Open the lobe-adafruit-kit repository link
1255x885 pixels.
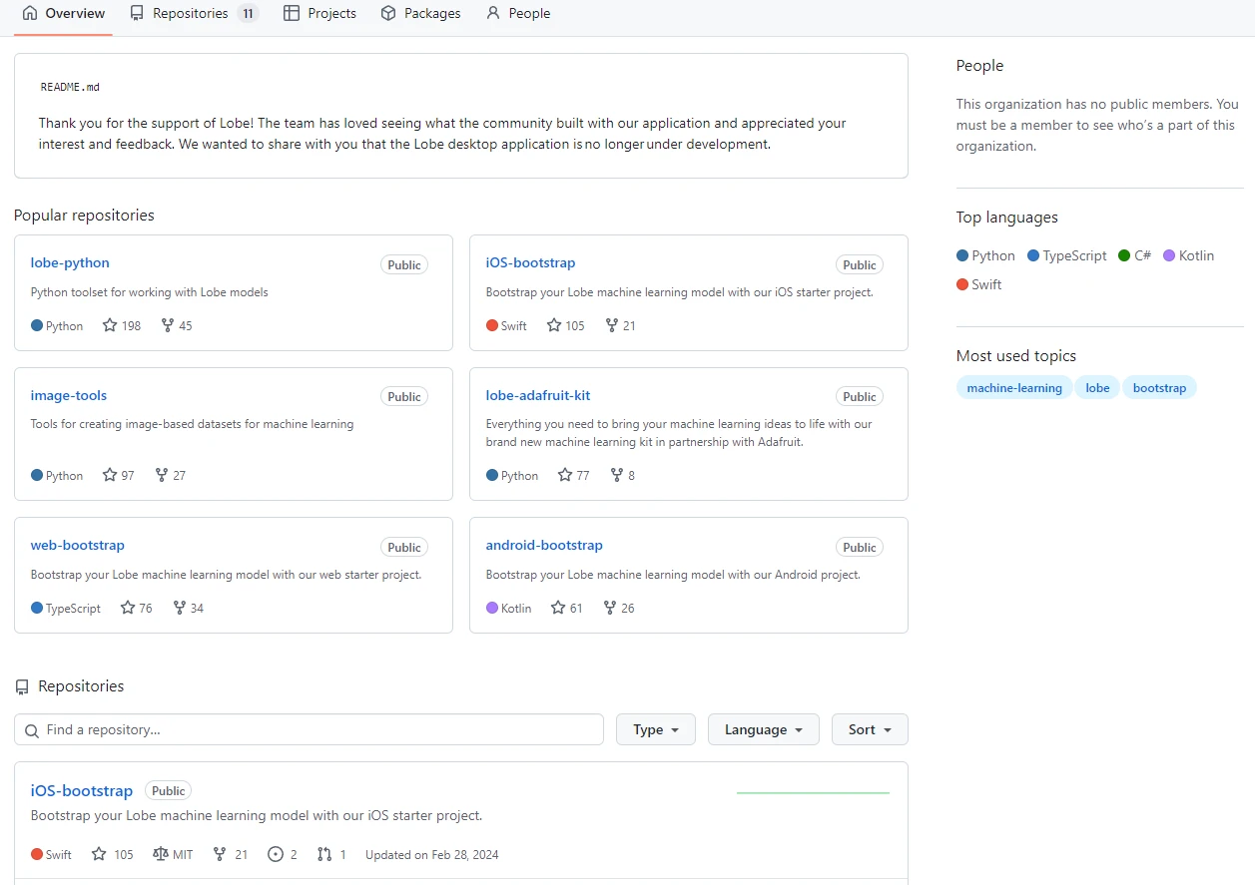pos(537,395)
